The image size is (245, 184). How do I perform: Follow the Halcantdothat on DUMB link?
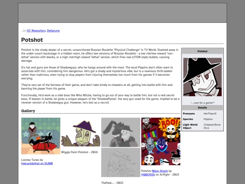click(x=37, y=164)
